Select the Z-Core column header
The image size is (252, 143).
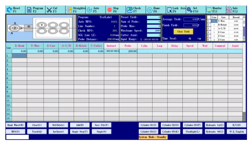tap(51, 46)
